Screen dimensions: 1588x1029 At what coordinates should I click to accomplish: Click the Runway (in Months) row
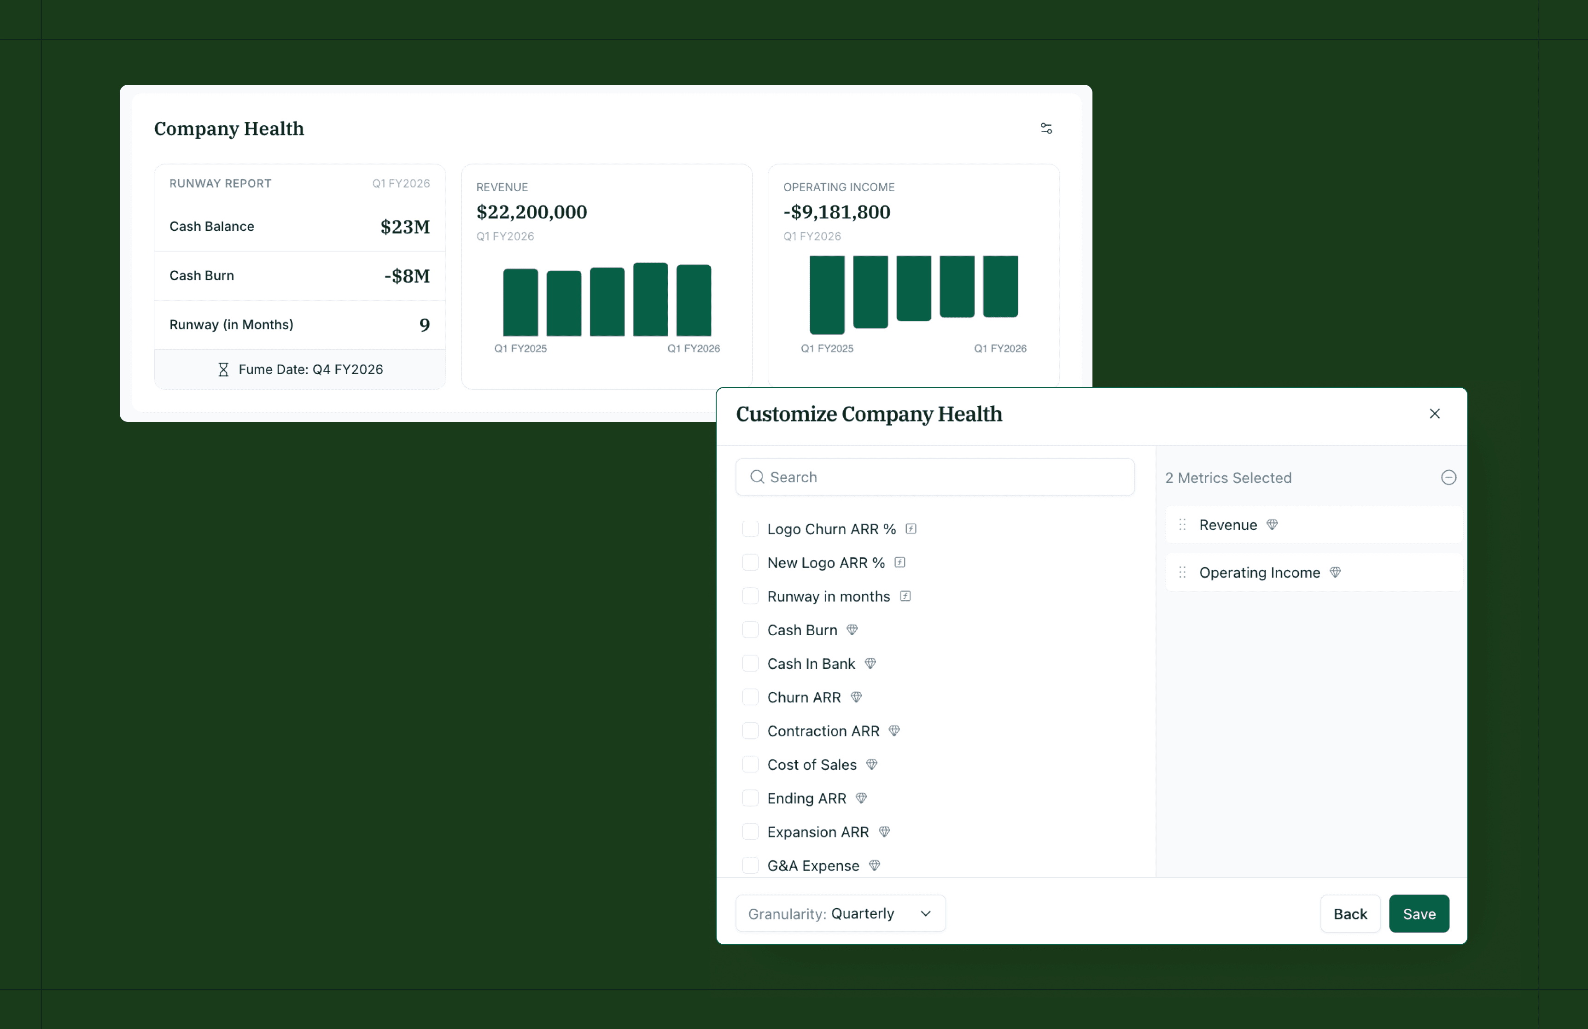pyautogui.click(x=299, y=325)
